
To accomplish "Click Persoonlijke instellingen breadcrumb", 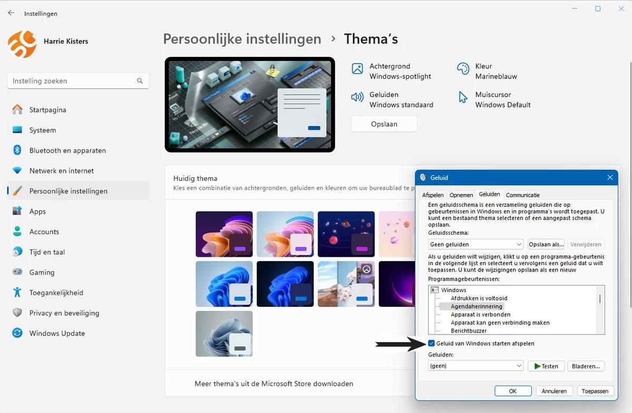I will point(242,39).
